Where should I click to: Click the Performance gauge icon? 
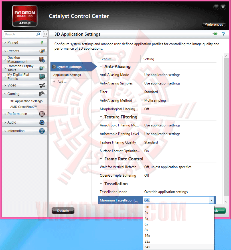[x=42, y=114]
